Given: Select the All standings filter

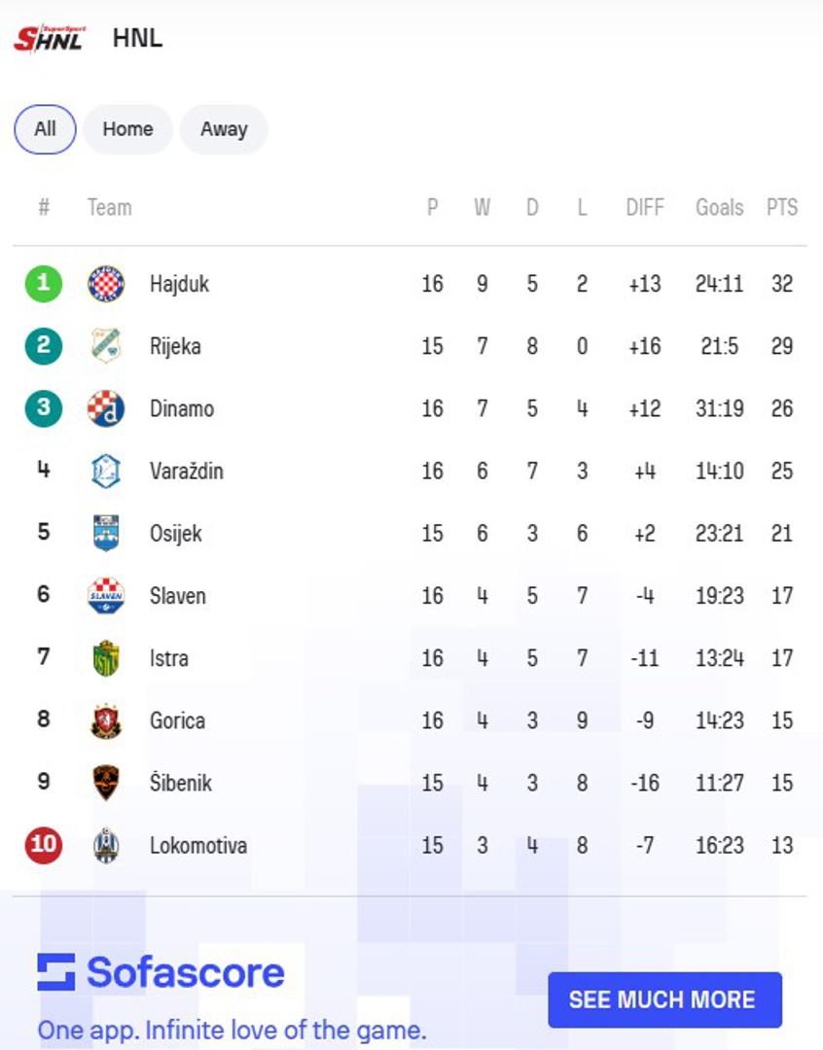Looking at the screenshot, I should (45, 129).
